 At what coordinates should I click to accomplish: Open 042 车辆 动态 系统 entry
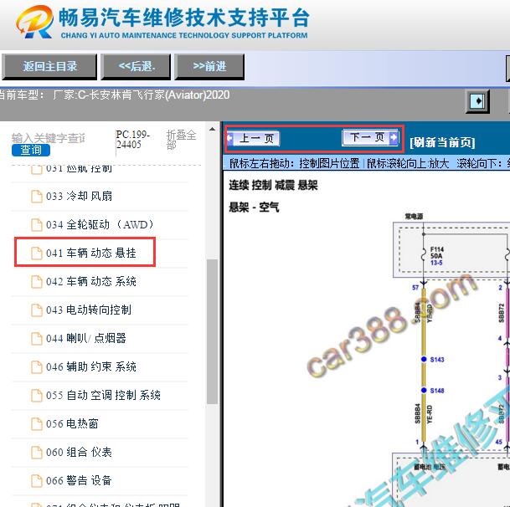tap(91, 281)
